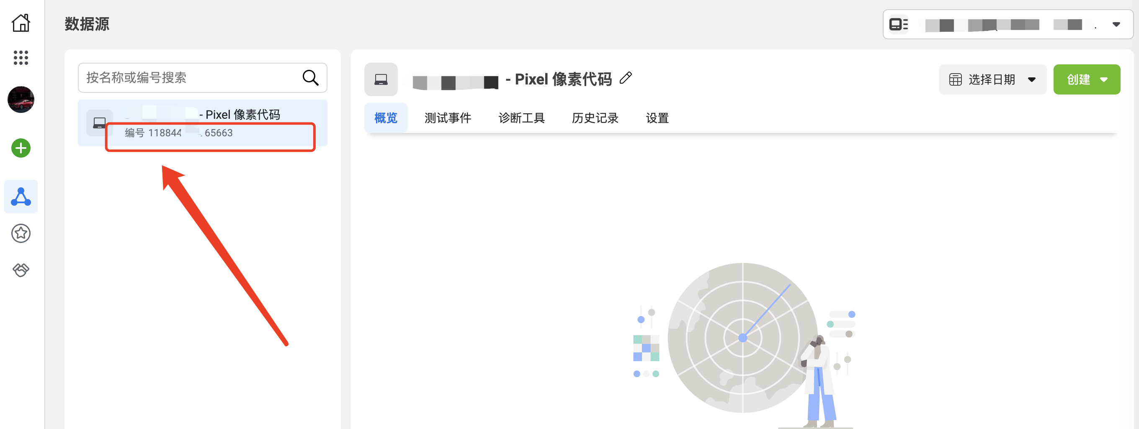Click the green plus icon to create
This screenshot has width=1139, height=429.
pos(21,148)
